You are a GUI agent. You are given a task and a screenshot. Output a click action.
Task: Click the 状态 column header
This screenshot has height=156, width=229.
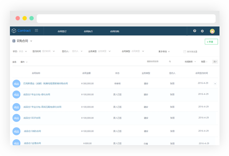[117, 73]
